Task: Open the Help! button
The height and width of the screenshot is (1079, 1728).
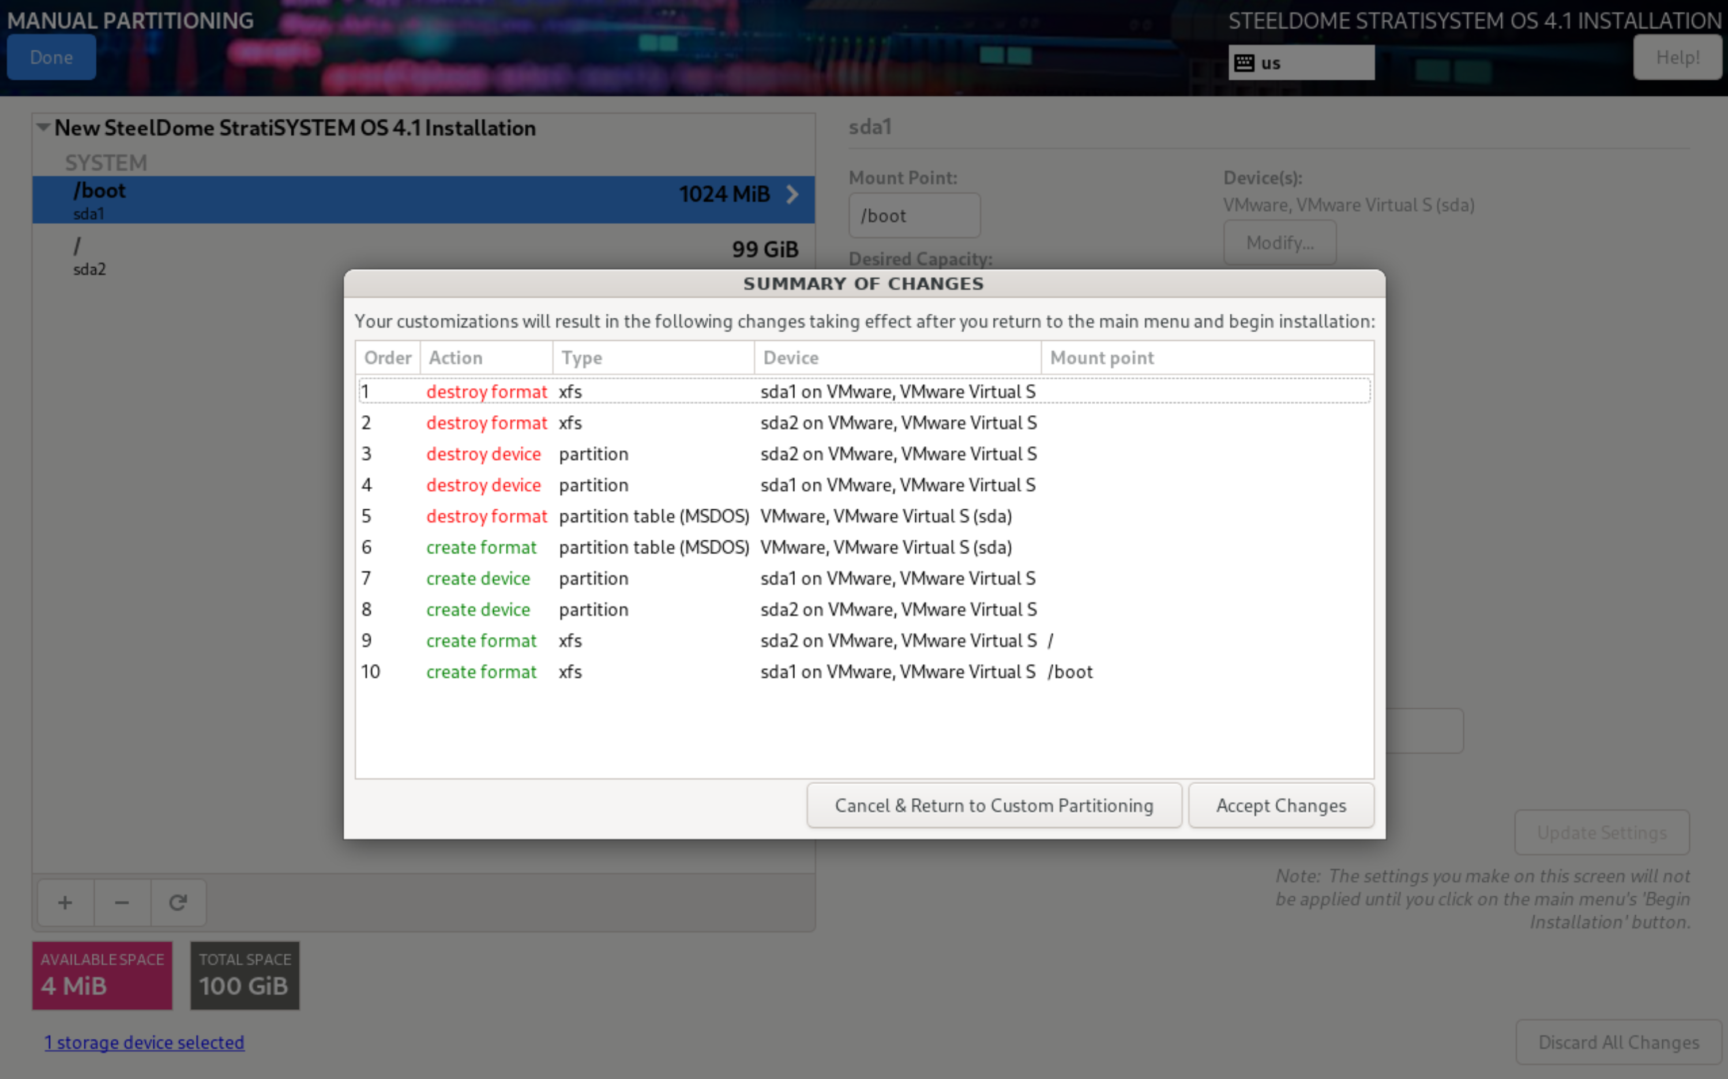Action: (1677, 57)
